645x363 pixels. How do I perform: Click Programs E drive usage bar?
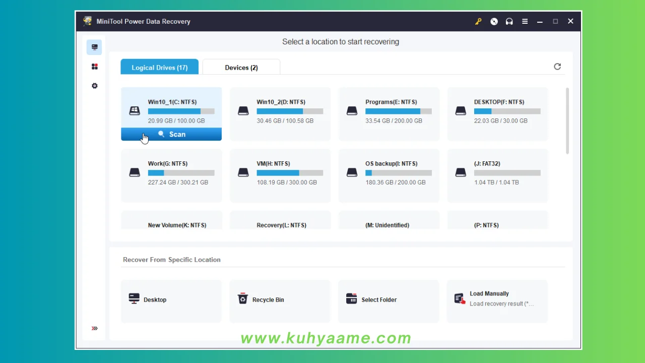[x=399, y=111]
